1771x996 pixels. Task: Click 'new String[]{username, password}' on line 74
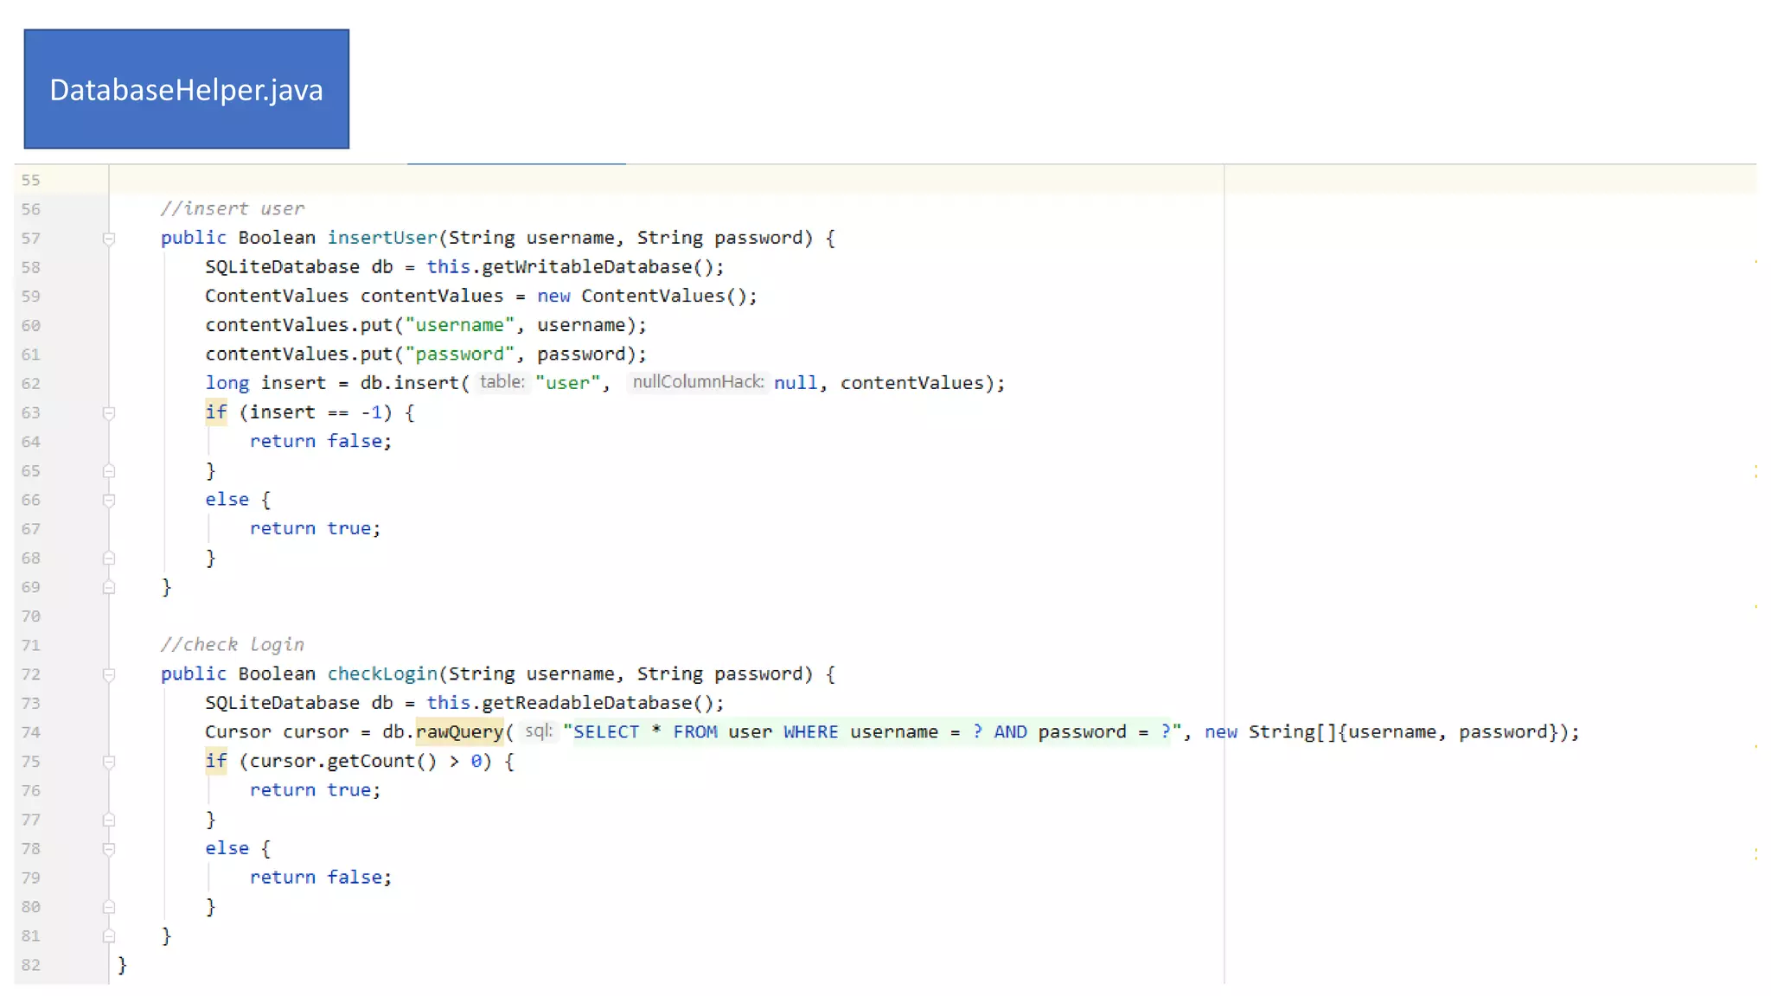pos(1383,731)
